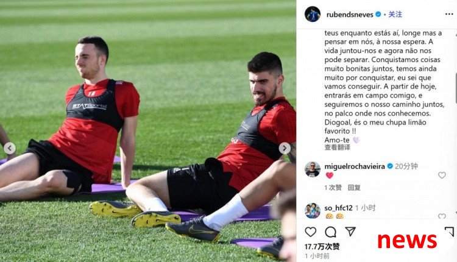Reply to miguelrochavieira with 回复
The image size is (457, 262).
354,188
